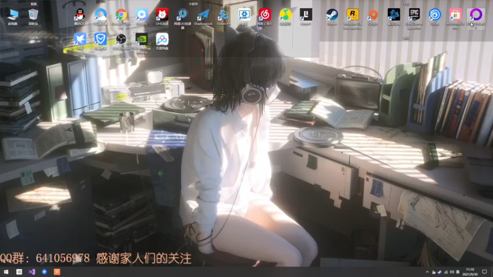Open the Recycle Bin icon
The image size is (493, 277).
33,17
